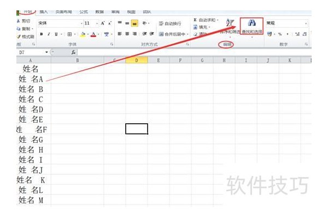Click the Cut (剪切) scissors button
The image size is (328, 218).
[24, 21]
